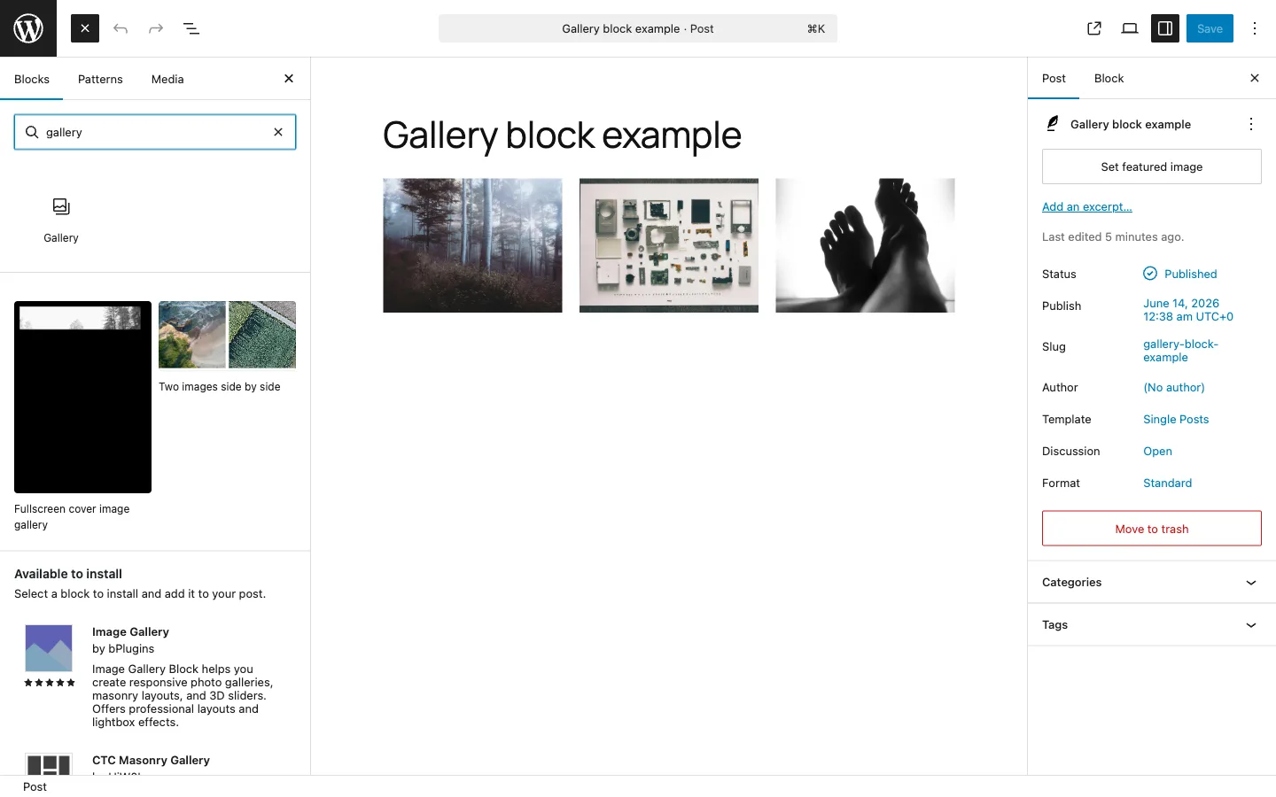Select the electronics flat-lay gallery image

coord(669,245)
